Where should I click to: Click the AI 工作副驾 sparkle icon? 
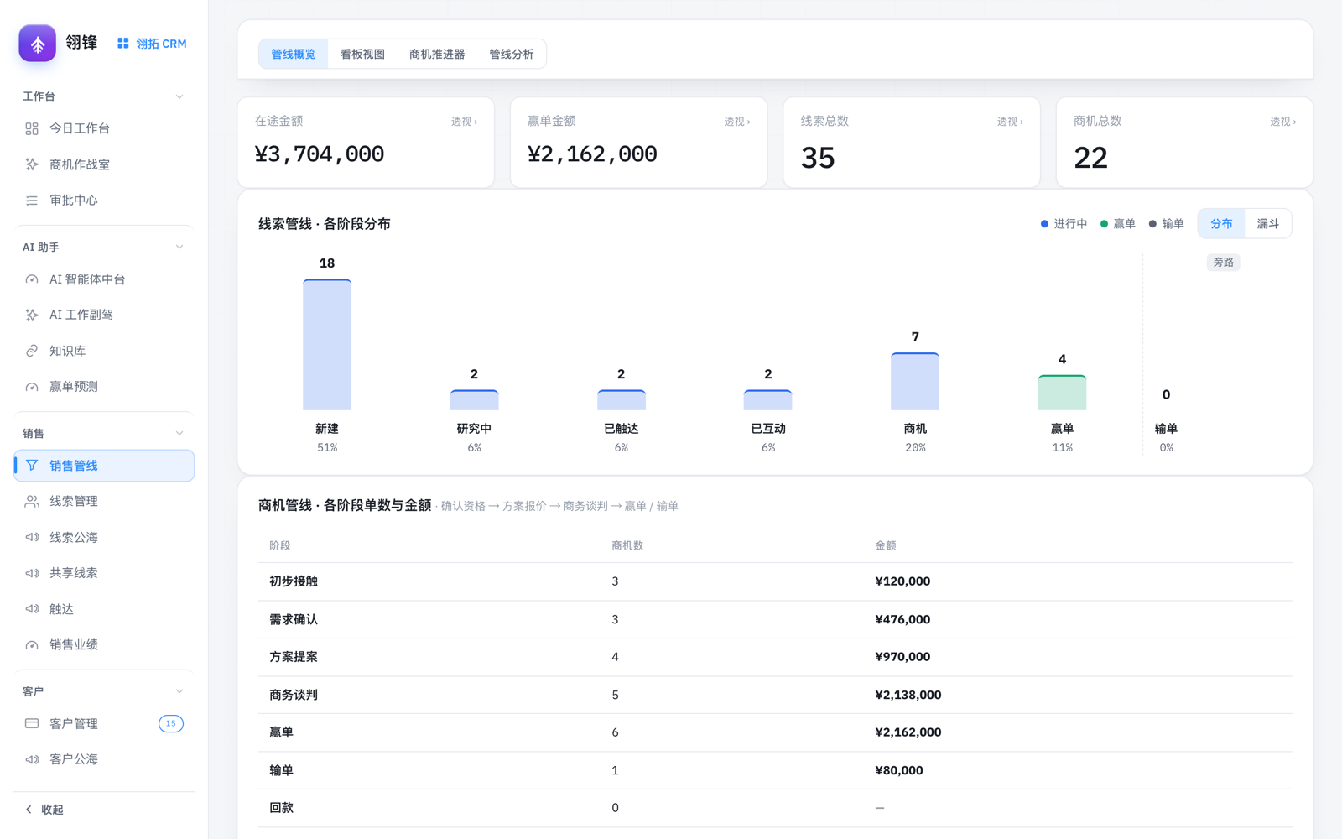click(x=32, y=315)
